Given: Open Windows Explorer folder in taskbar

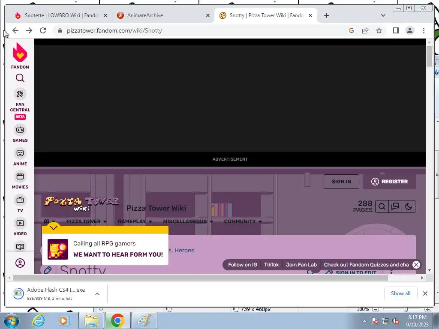Looking at the screenshot, I should pos(92,320).
